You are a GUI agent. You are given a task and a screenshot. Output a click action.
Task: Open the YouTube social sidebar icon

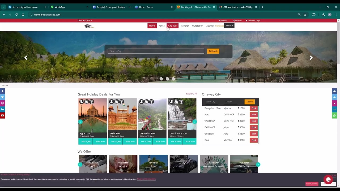pos(2,115)
